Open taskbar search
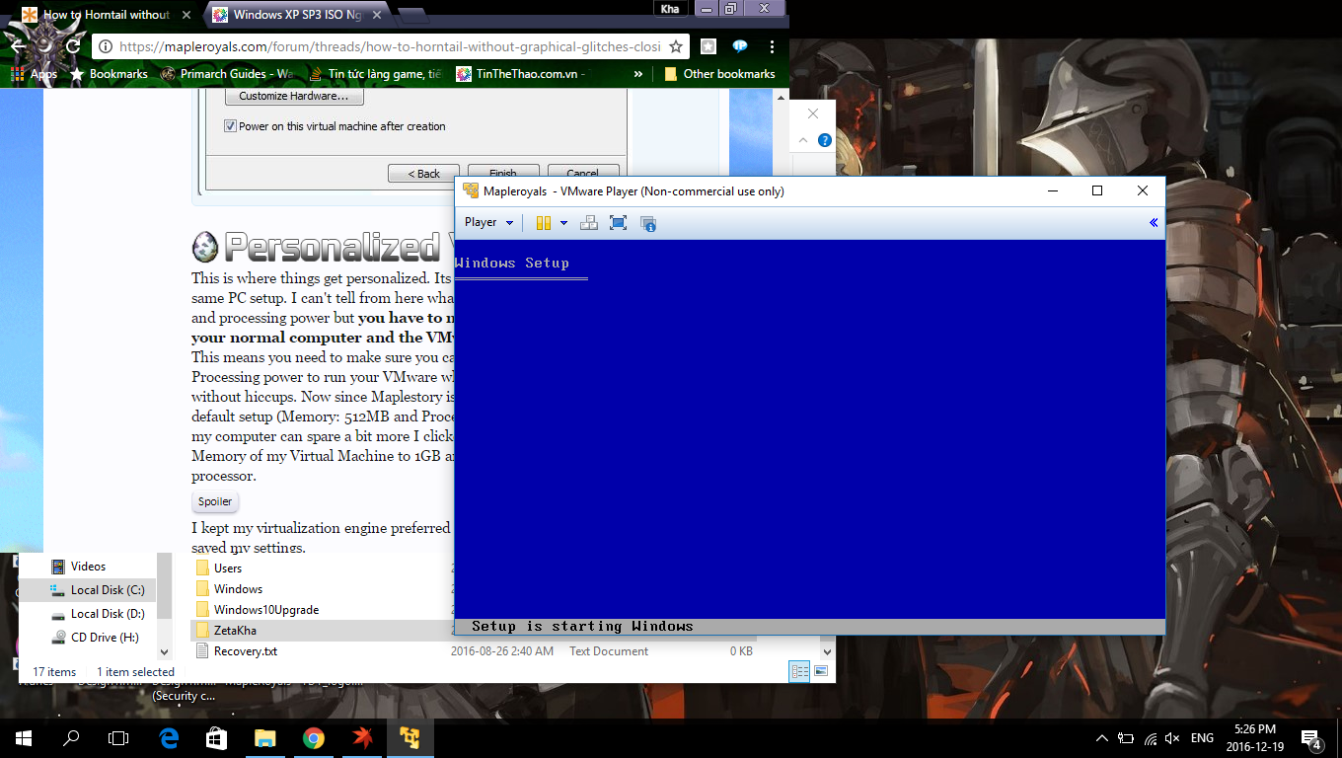Image resolution: width=1342 pixels, height=758 pixels. point(71,738)
